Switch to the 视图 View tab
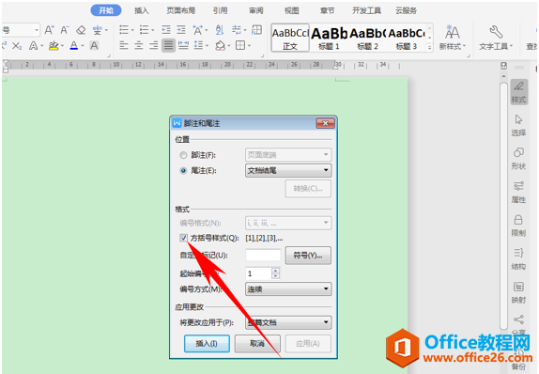This screenshot has height=374, width=539. click(x=291, y=10)
